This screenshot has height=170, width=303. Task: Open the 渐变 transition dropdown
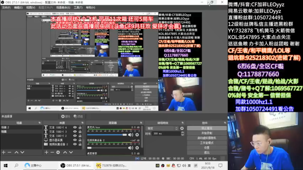[162, 128]
